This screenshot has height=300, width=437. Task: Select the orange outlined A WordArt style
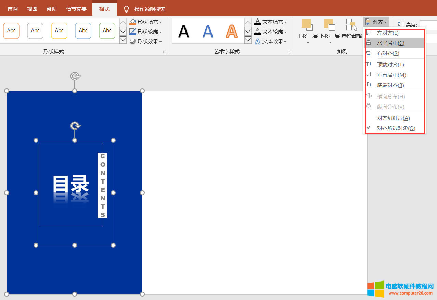(x=232, y=32)
